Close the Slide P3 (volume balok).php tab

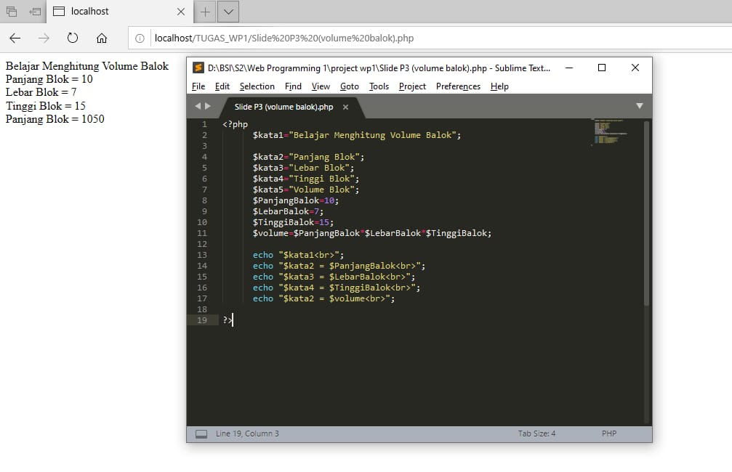[345, 107]
